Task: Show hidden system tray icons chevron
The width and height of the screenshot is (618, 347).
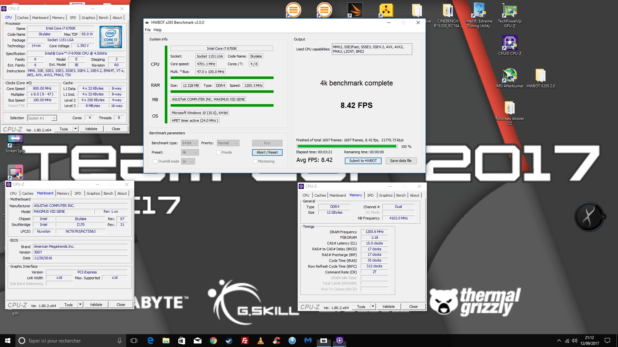Action: 559,341
